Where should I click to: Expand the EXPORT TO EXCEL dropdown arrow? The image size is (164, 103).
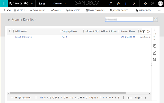[132, 10]
